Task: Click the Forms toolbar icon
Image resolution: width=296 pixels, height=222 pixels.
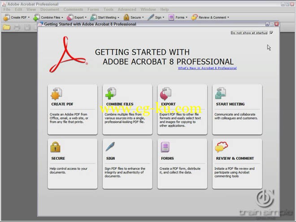Action: 171,17
